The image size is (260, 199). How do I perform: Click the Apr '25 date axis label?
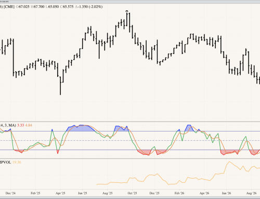click(x=60, y=193)
